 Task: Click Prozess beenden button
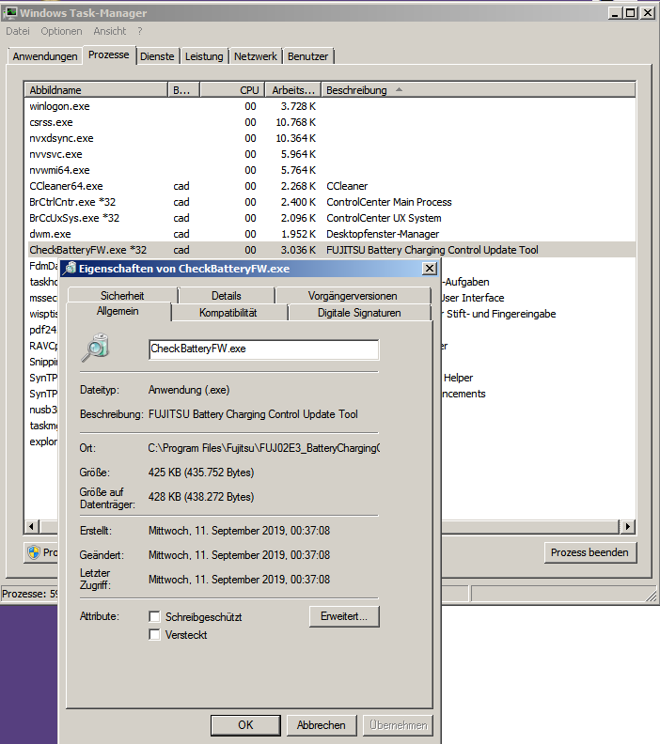[589, 552]
